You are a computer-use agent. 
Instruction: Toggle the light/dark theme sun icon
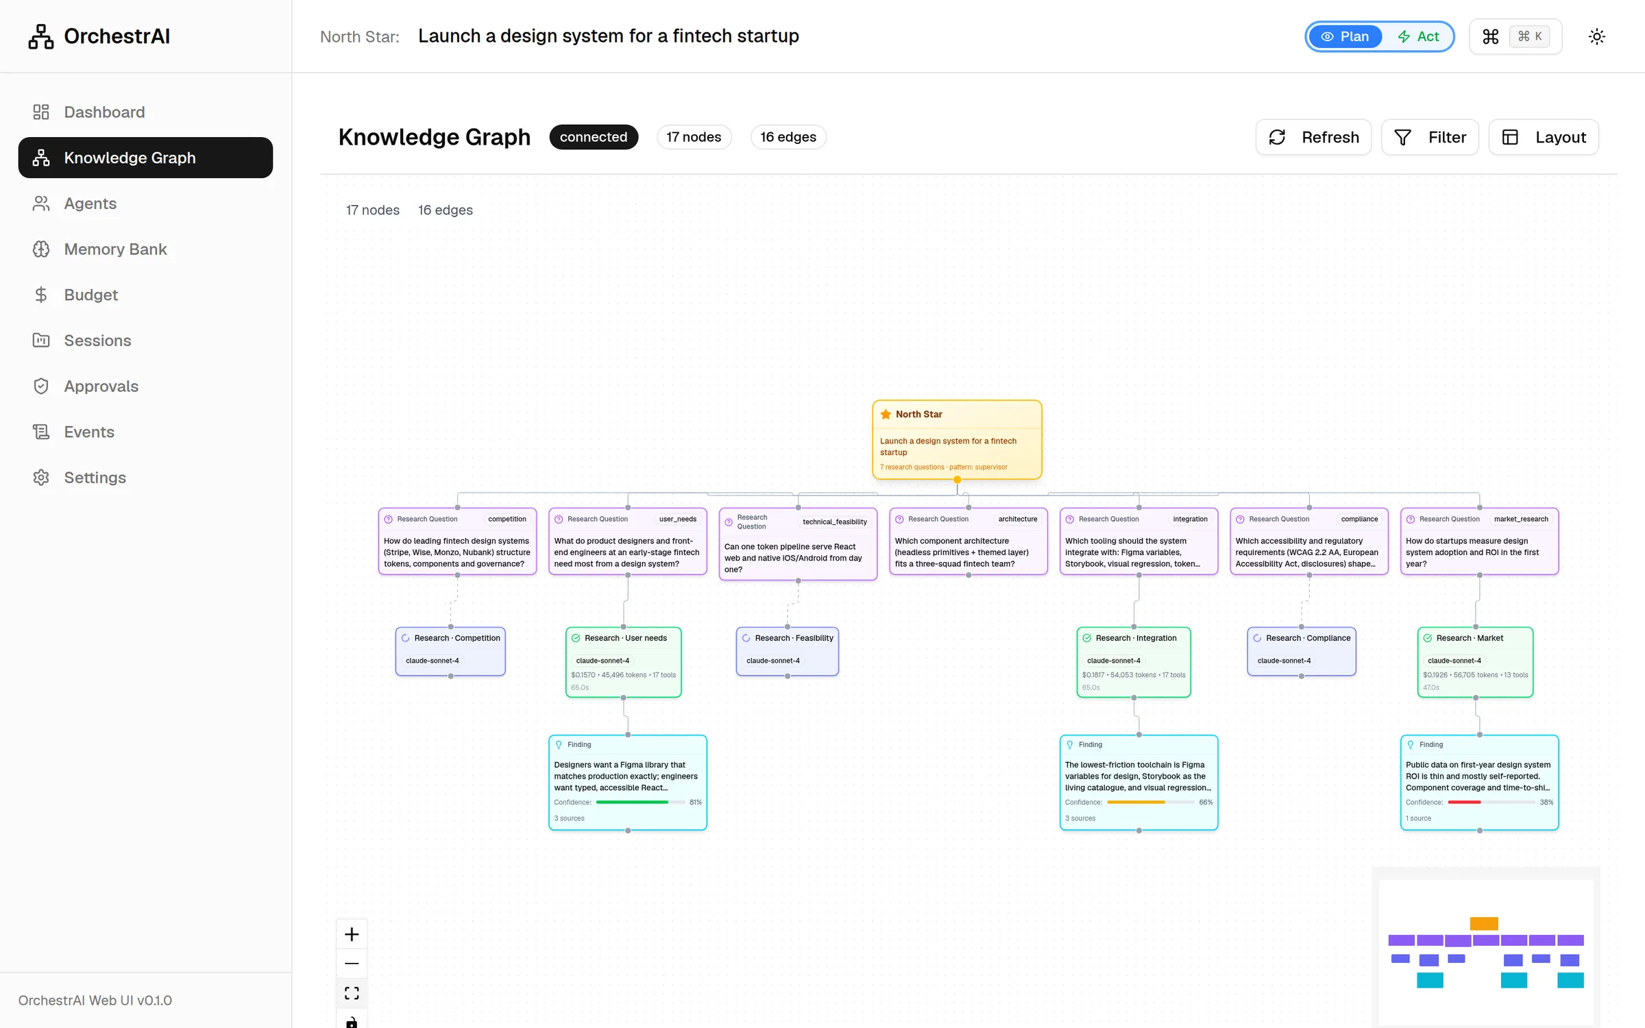pos(1597,36)
